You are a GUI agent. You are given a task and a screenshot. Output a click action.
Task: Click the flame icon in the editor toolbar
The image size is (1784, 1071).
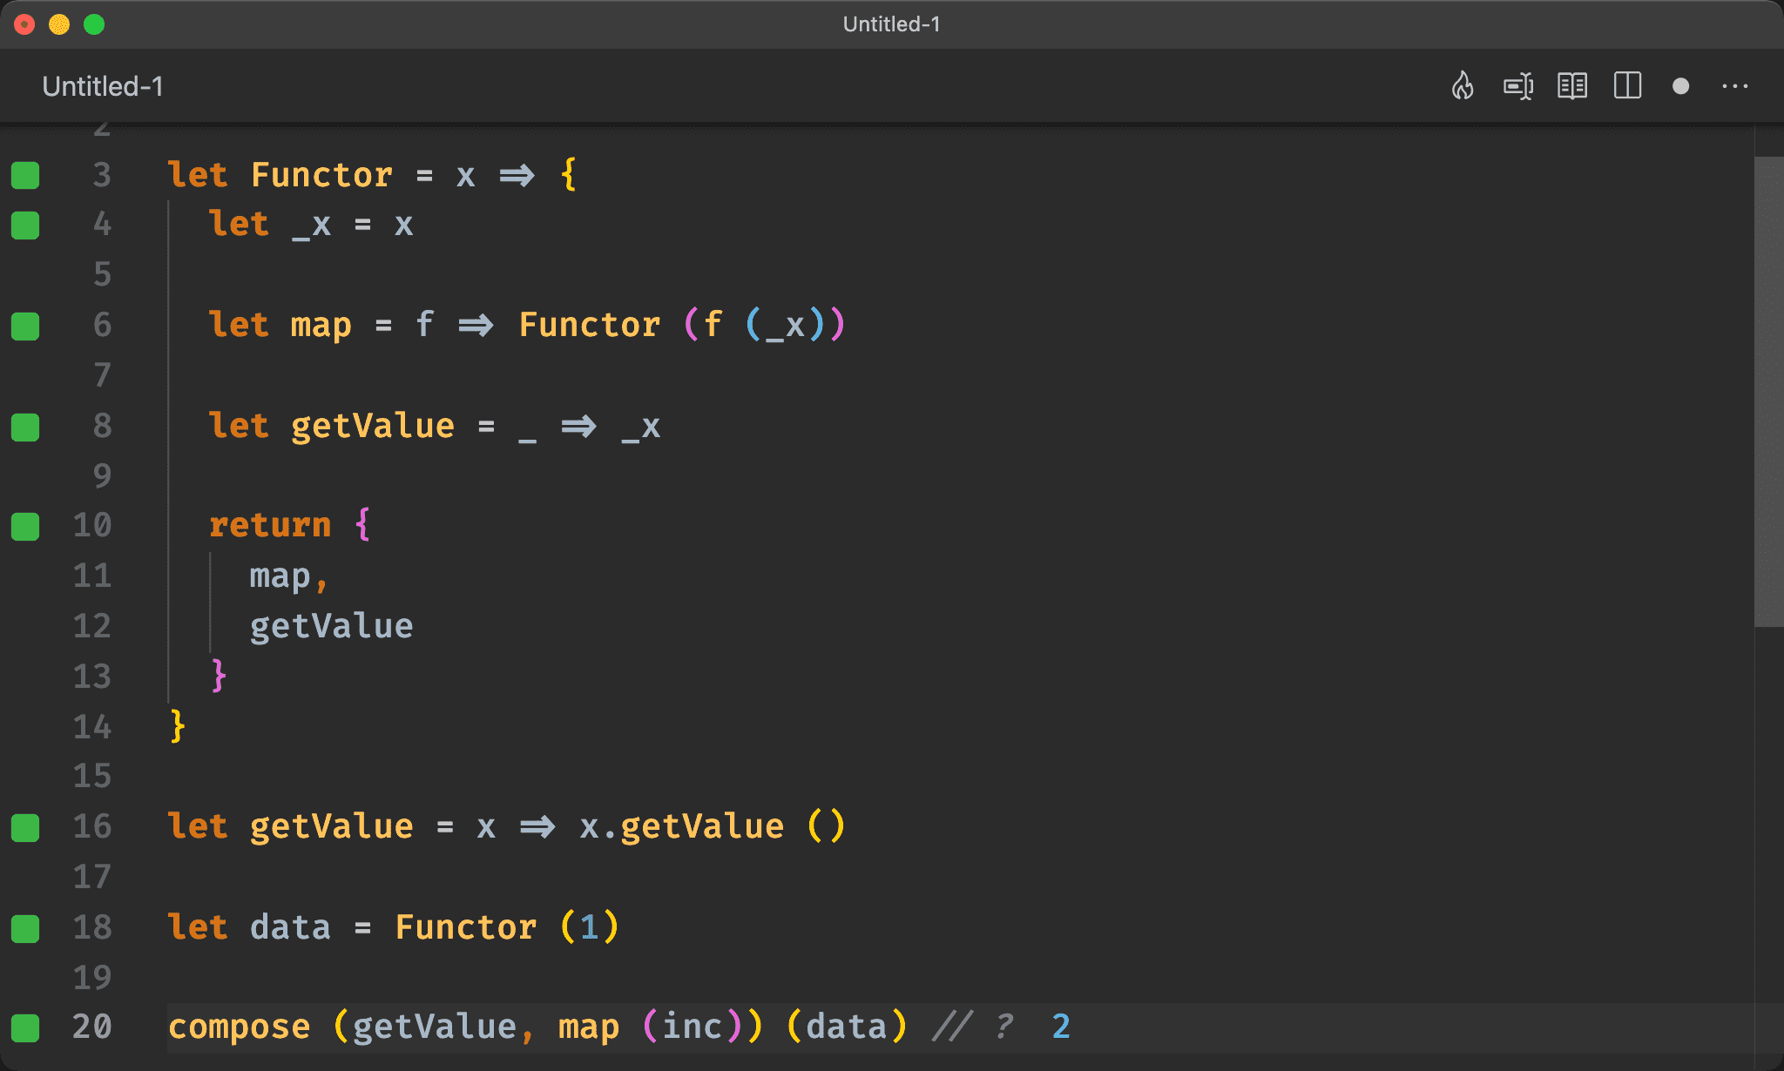[1463, 86]
